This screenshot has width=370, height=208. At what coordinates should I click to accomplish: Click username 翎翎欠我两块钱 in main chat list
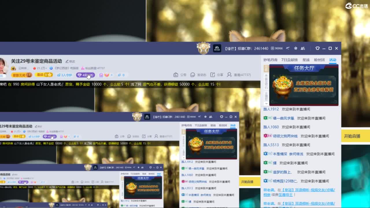point(285,136)
